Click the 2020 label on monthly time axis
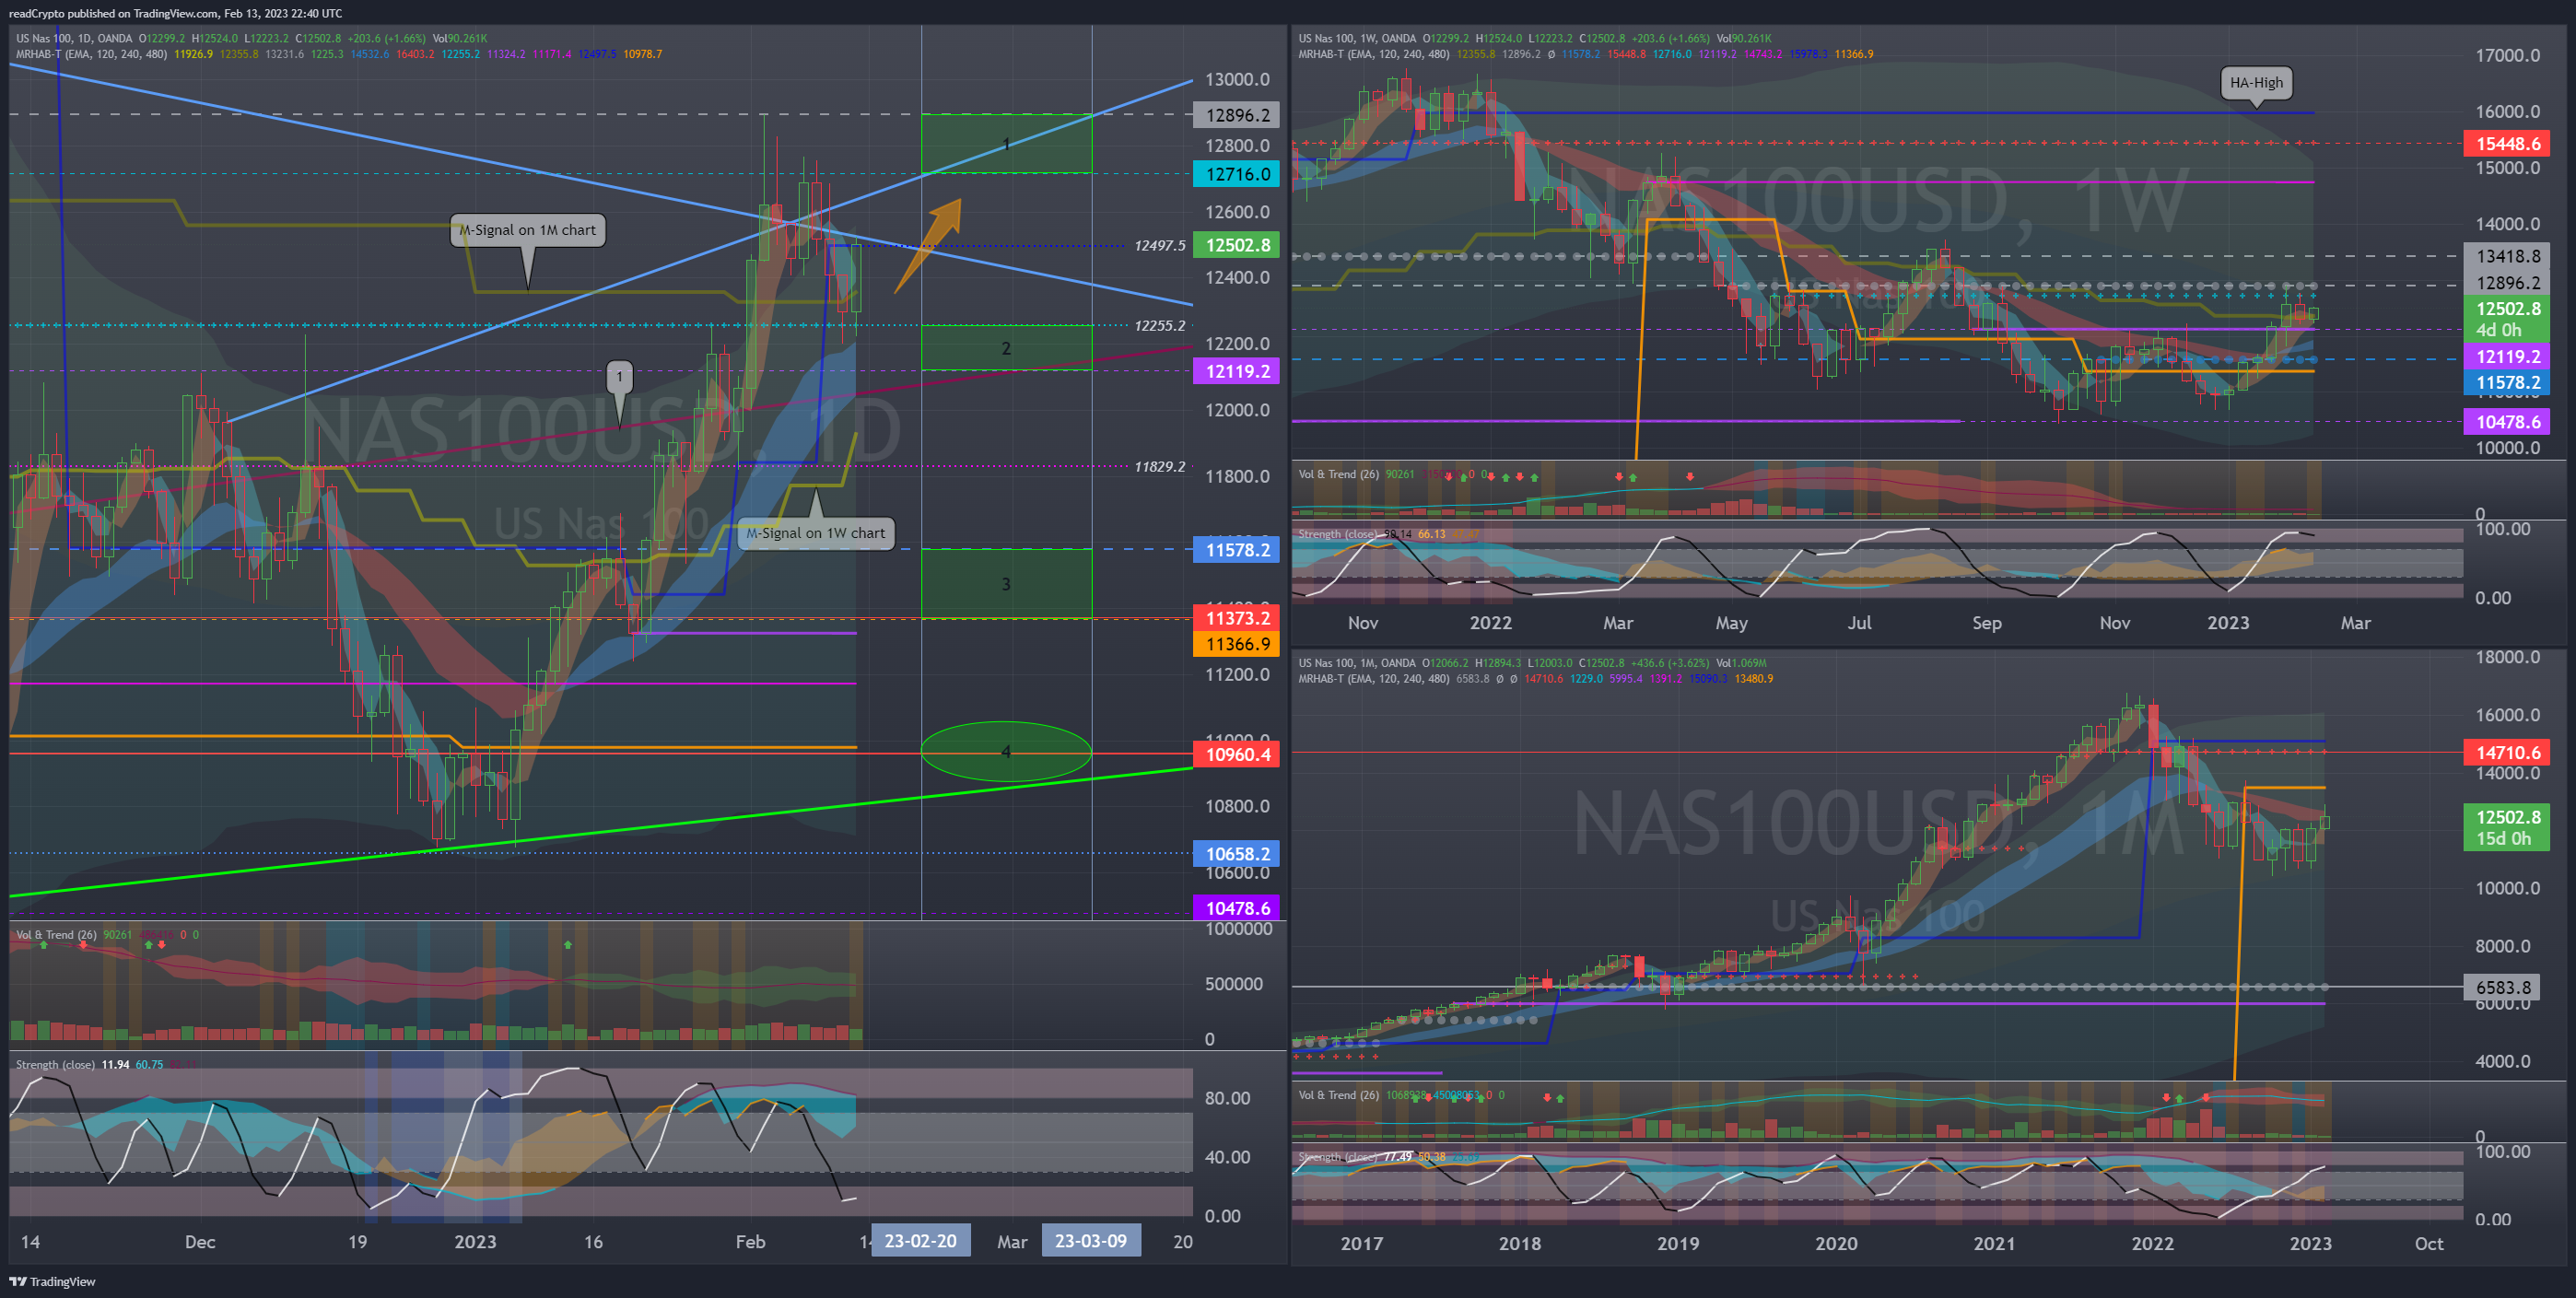The width and height of the screenshot is (2576, 1298). 1836,1244
